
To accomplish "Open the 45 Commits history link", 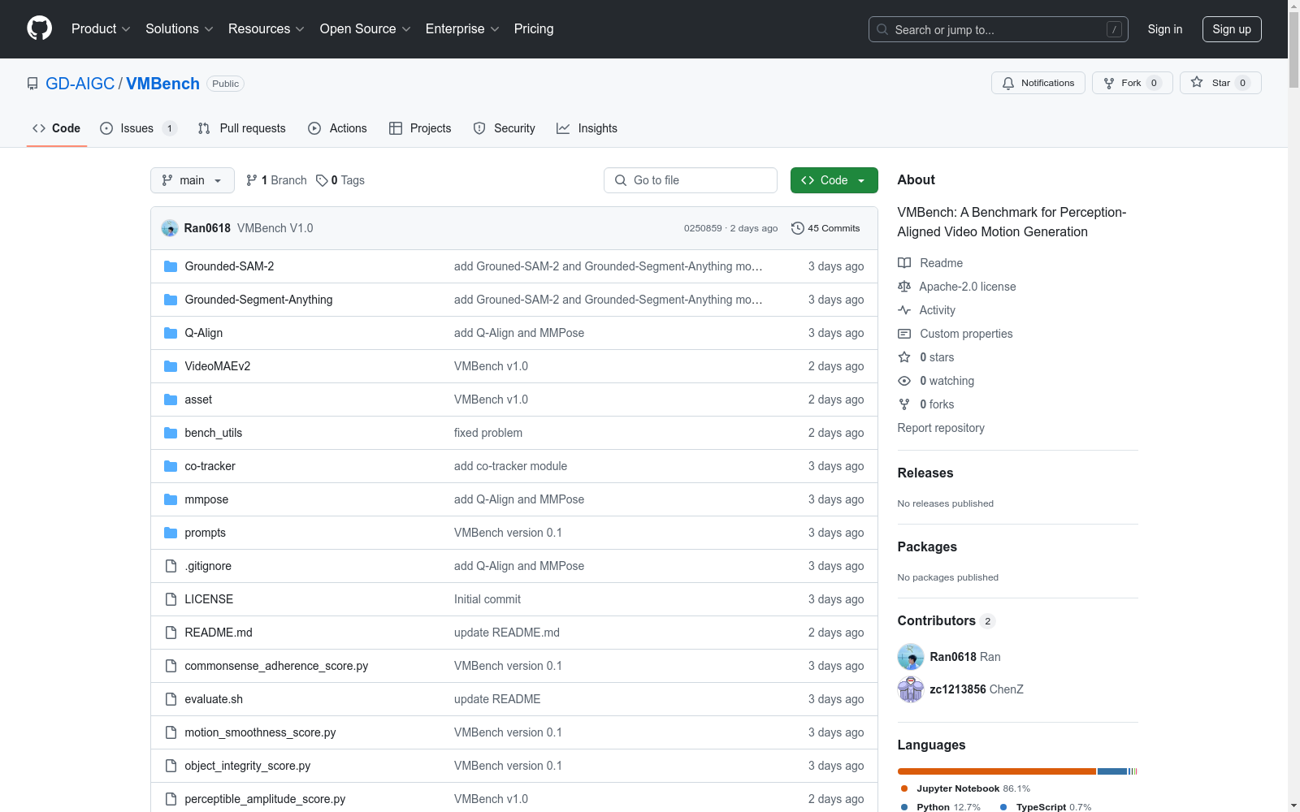I will click(825, 228).
